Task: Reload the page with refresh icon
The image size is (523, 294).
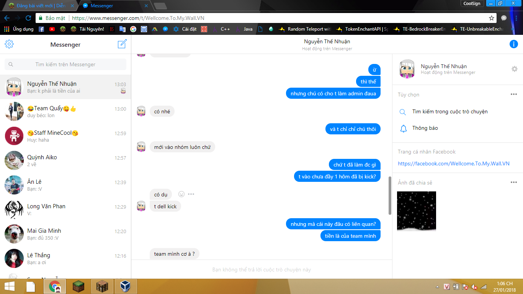Action: pyautogui.click(x=28, y=18)
